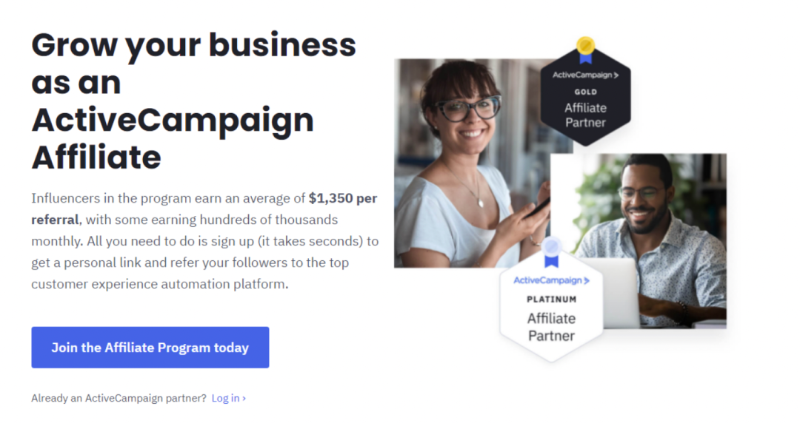This screenshot has width=800, height=423.
Task: Open the Log in link
Action: (225, 398)
